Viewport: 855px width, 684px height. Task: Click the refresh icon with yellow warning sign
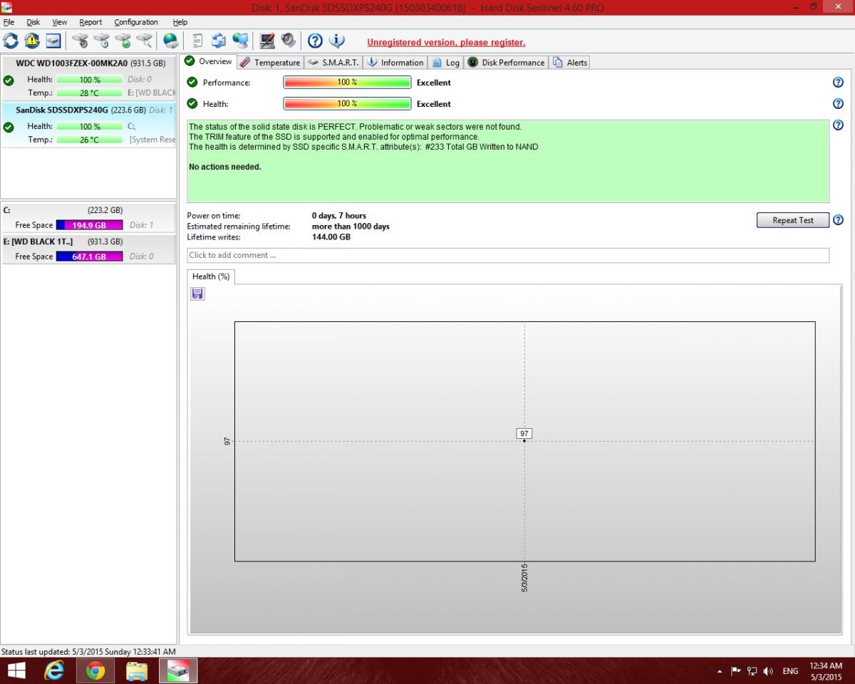coord(32,41)
